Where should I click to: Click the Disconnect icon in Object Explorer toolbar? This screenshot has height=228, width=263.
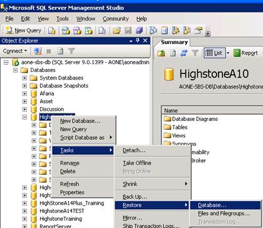pyautogui.click(x=38, y=51)
